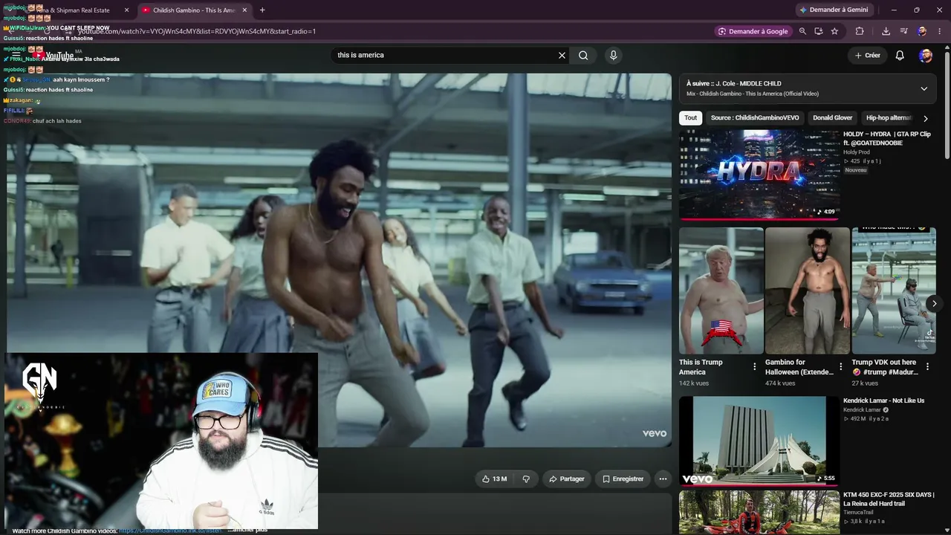
Task: Open the YouTube account avatar menu
Action: [925, 55]
